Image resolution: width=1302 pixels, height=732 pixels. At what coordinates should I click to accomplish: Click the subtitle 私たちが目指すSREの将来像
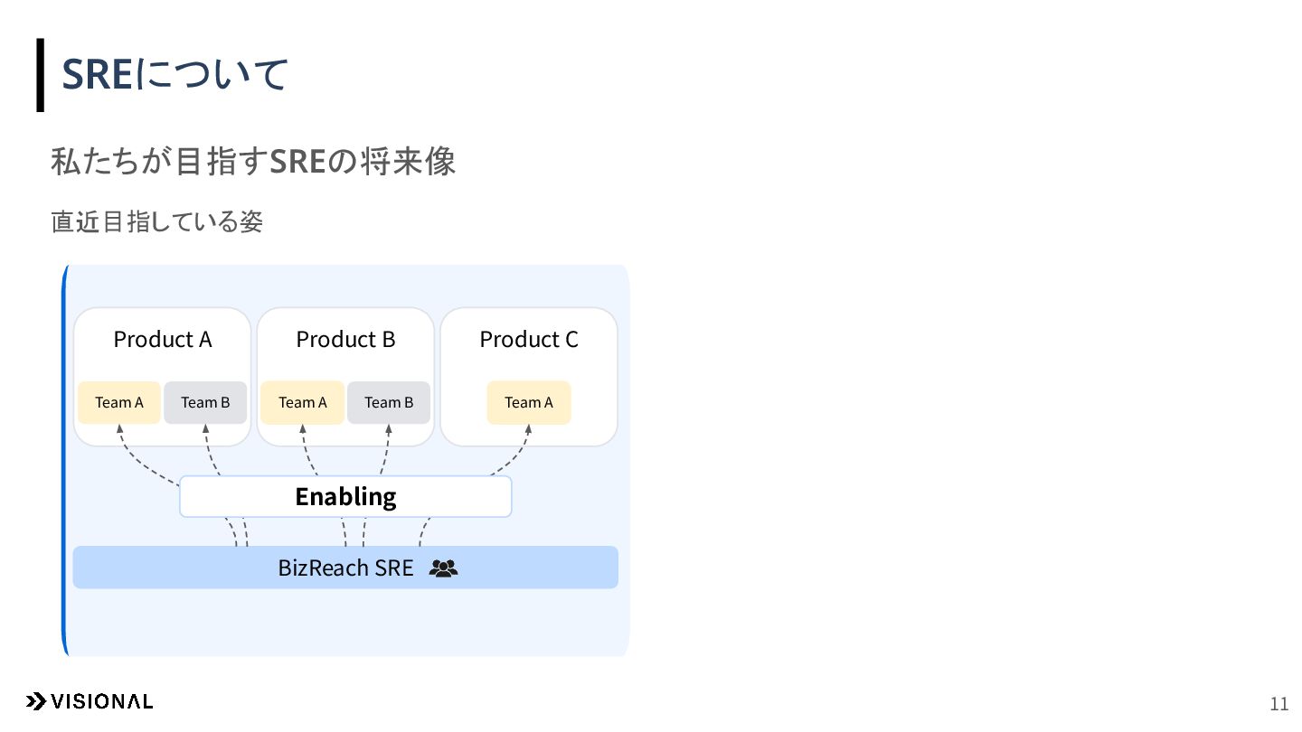coord(253,163)
